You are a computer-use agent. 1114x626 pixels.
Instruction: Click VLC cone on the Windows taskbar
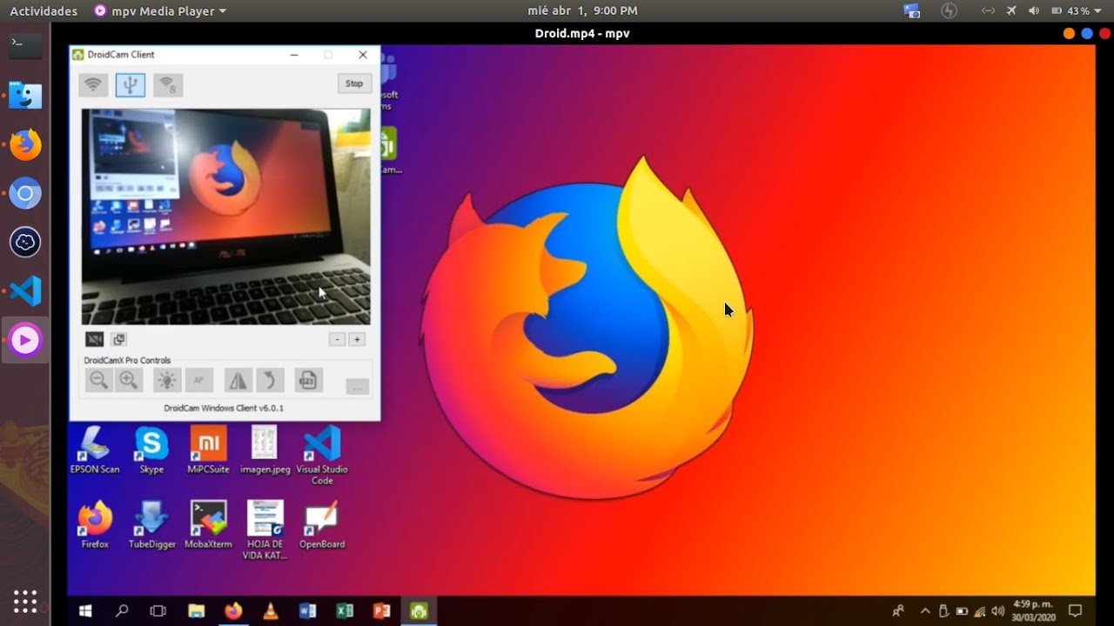[x=271, y=611]
